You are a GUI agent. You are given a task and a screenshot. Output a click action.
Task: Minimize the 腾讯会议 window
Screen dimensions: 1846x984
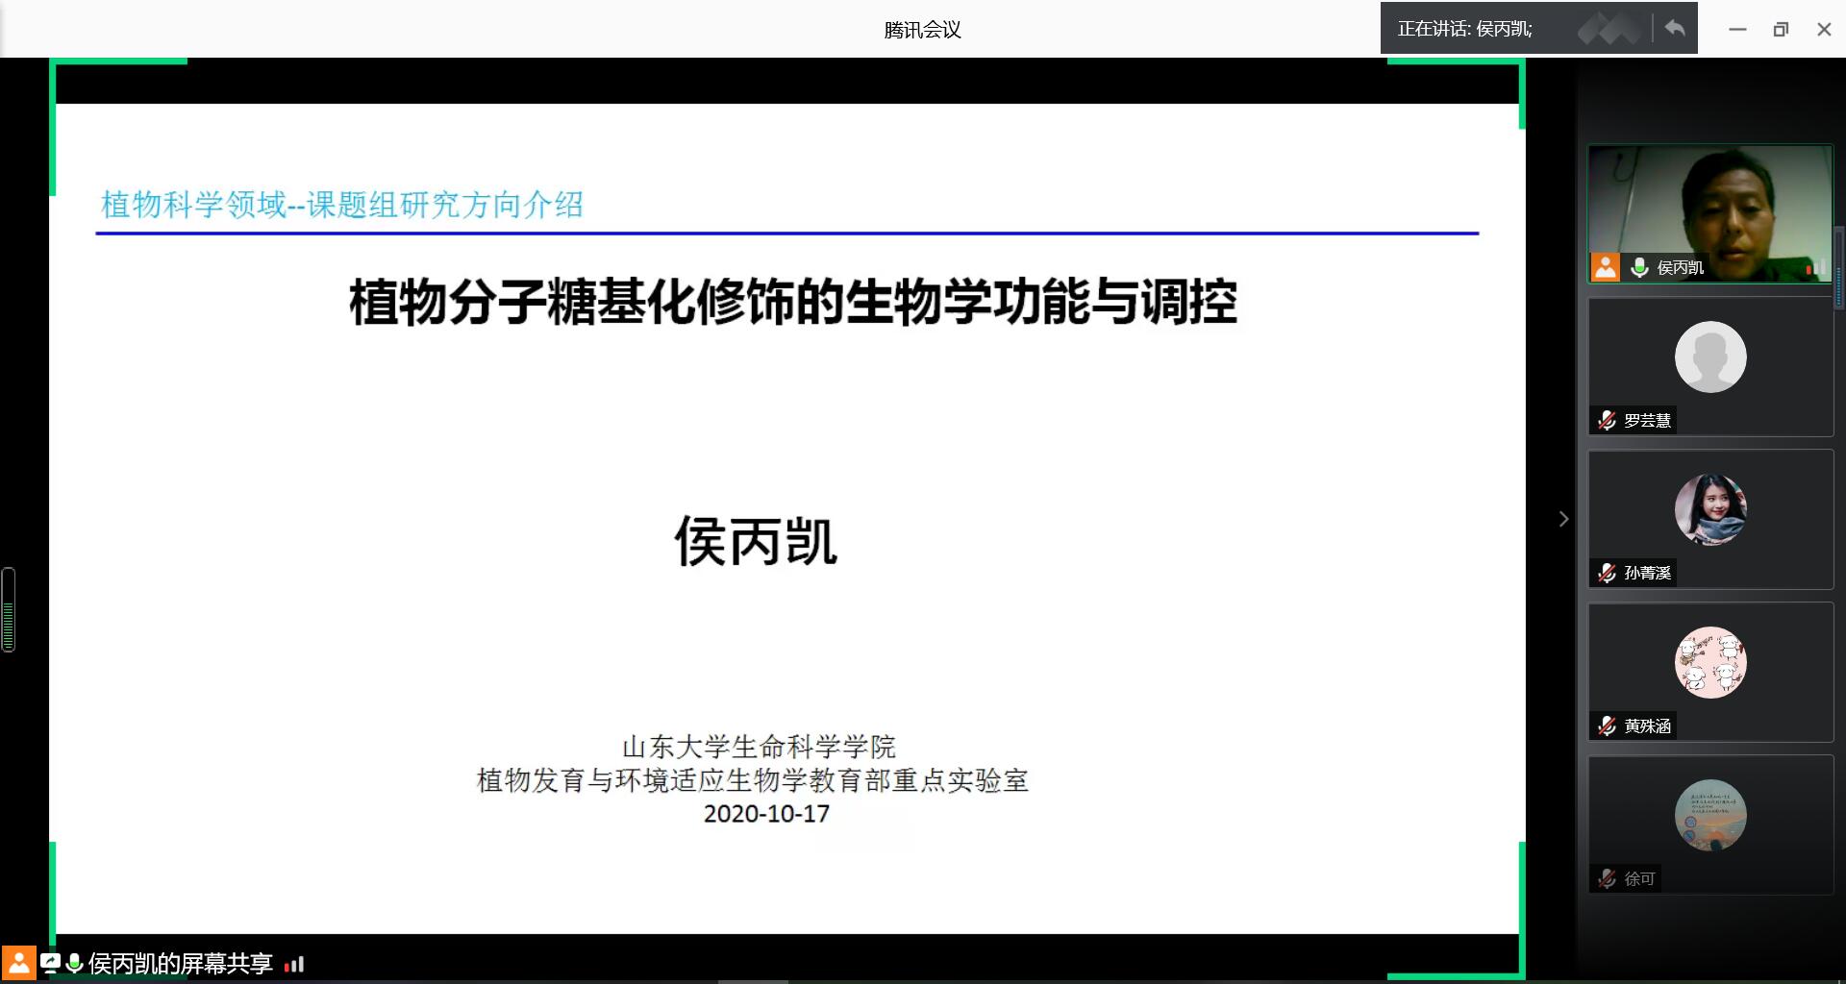(1737, 30)
